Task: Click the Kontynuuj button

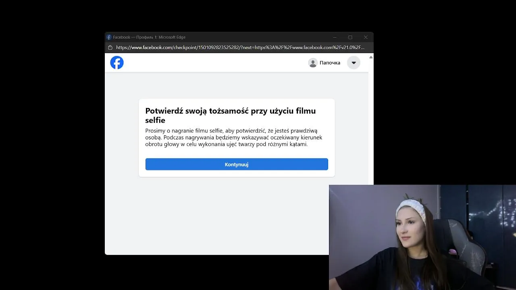Action: click(x=237, y=164)
